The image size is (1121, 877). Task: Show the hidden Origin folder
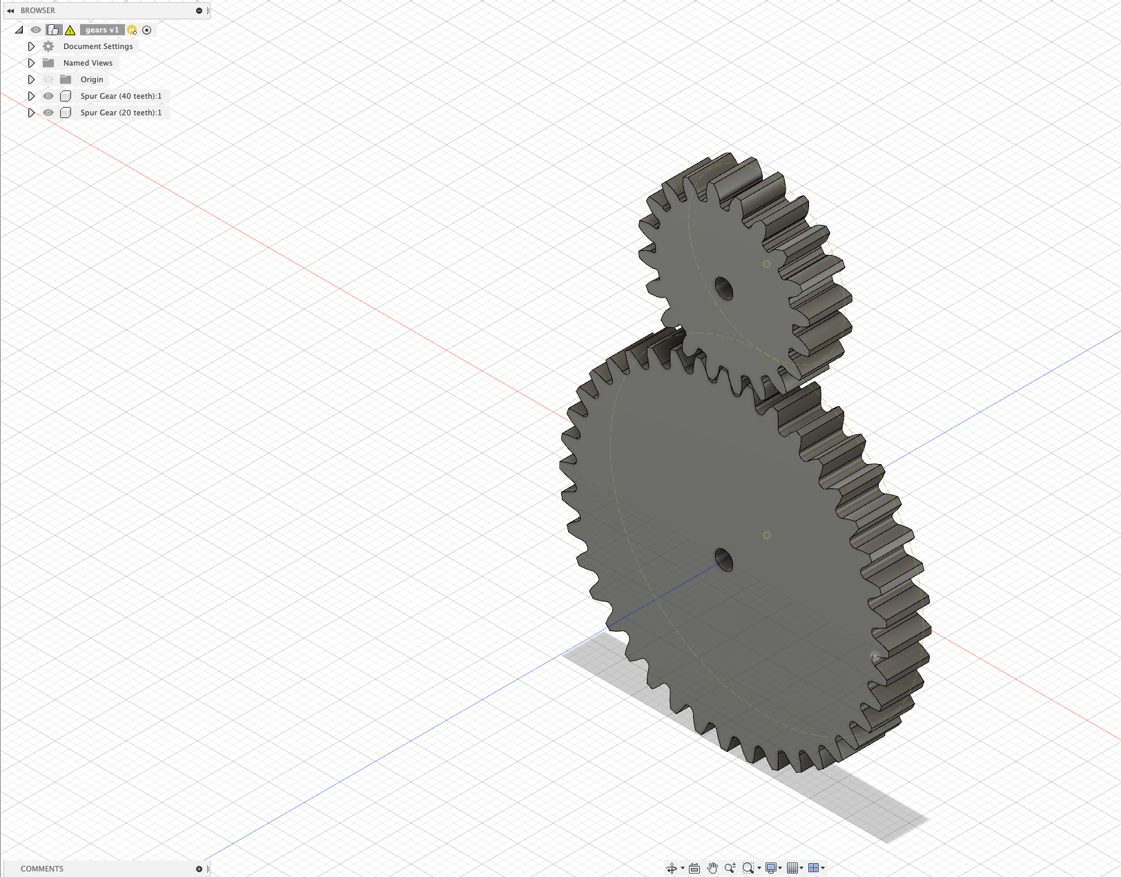point(48,79)
